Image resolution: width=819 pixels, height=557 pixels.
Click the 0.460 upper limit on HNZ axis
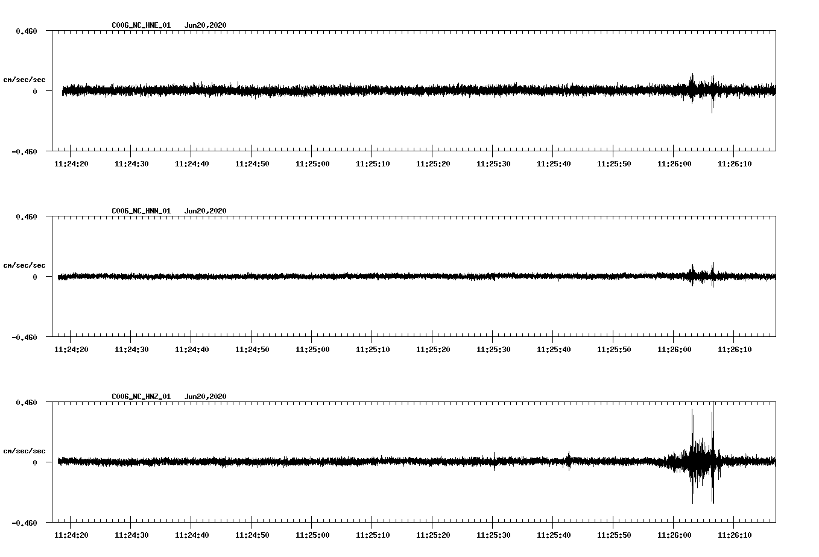(x=27, y=402)
